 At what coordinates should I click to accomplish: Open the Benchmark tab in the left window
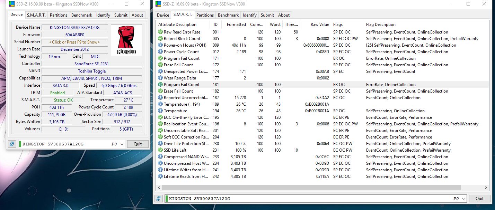[x=82, y=15]
